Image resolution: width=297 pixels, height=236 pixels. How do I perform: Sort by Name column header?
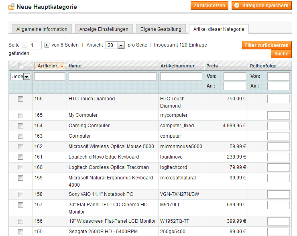pyautogui.click(x=75, y=66)
